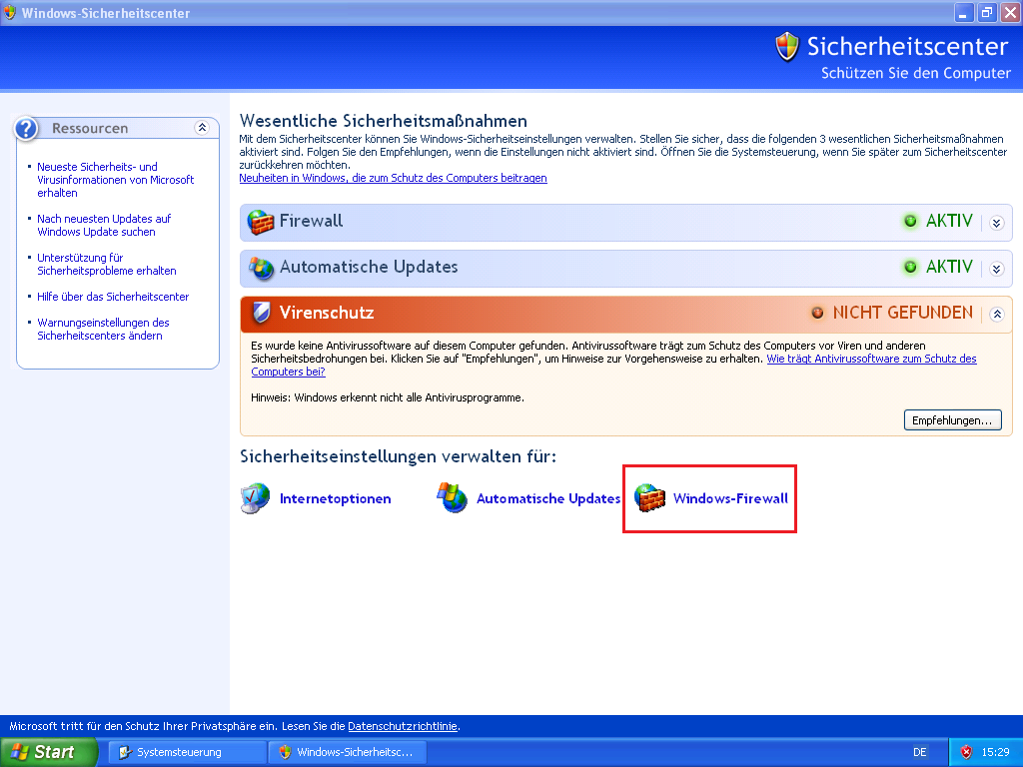Open Datenschutzrichtlinie link
This screenshot has height=767, width=1023.
click(403, 726)
